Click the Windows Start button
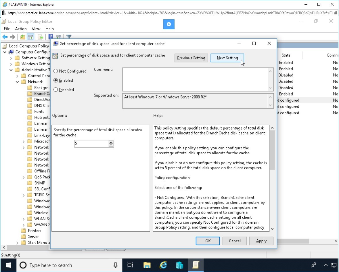 pos(8,265)
